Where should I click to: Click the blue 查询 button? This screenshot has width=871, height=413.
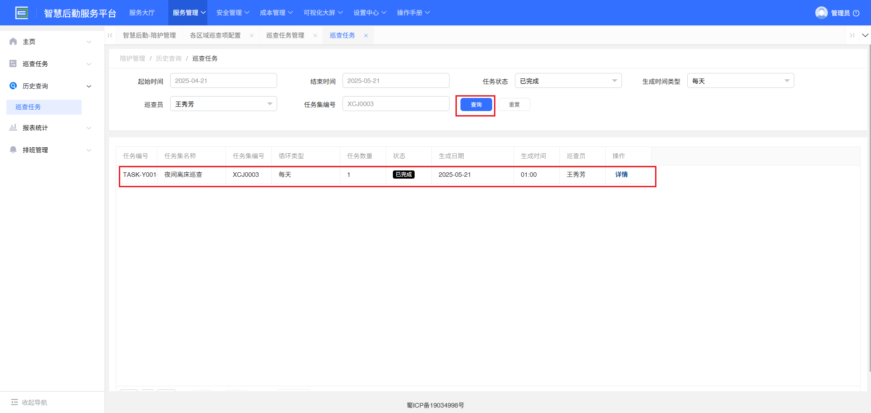476,105
